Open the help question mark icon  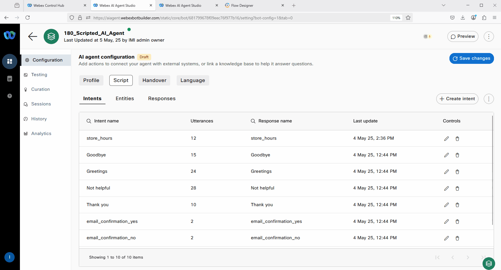[x=10, y=96]
